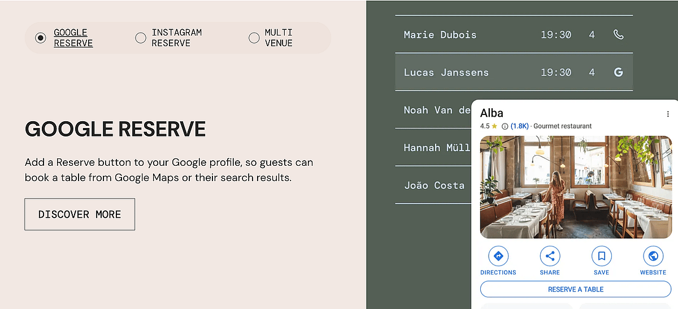The width and height of the screenshot is (678, 309).
Task: Click the rating info icon
Action: pos(505,126)
